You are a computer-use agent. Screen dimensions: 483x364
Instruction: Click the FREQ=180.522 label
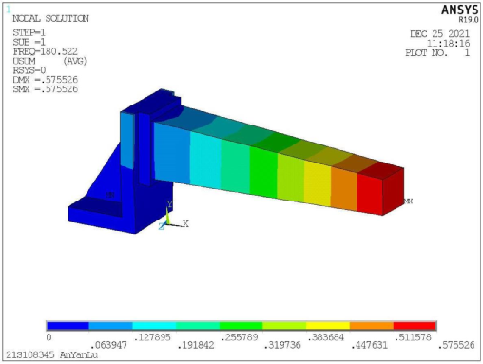point(45,51)
